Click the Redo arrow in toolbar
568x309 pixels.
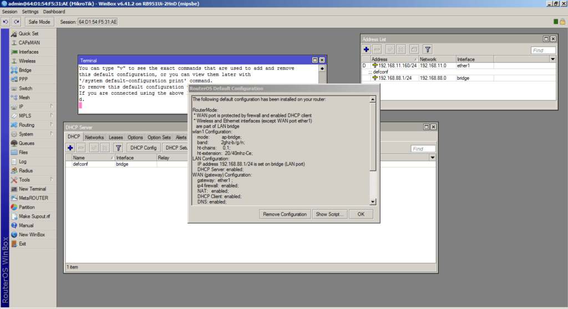tap(16, 22)
